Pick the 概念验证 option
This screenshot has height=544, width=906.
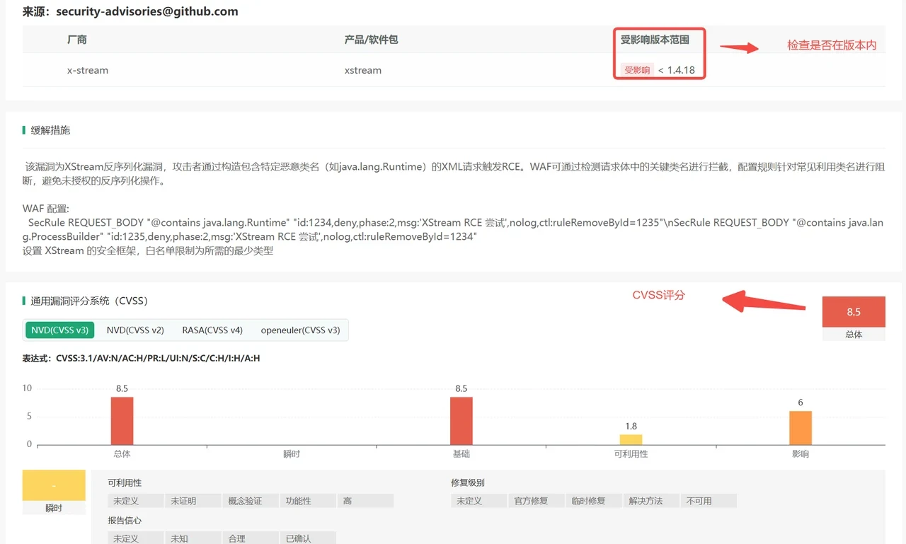click(x=251, y=501)
